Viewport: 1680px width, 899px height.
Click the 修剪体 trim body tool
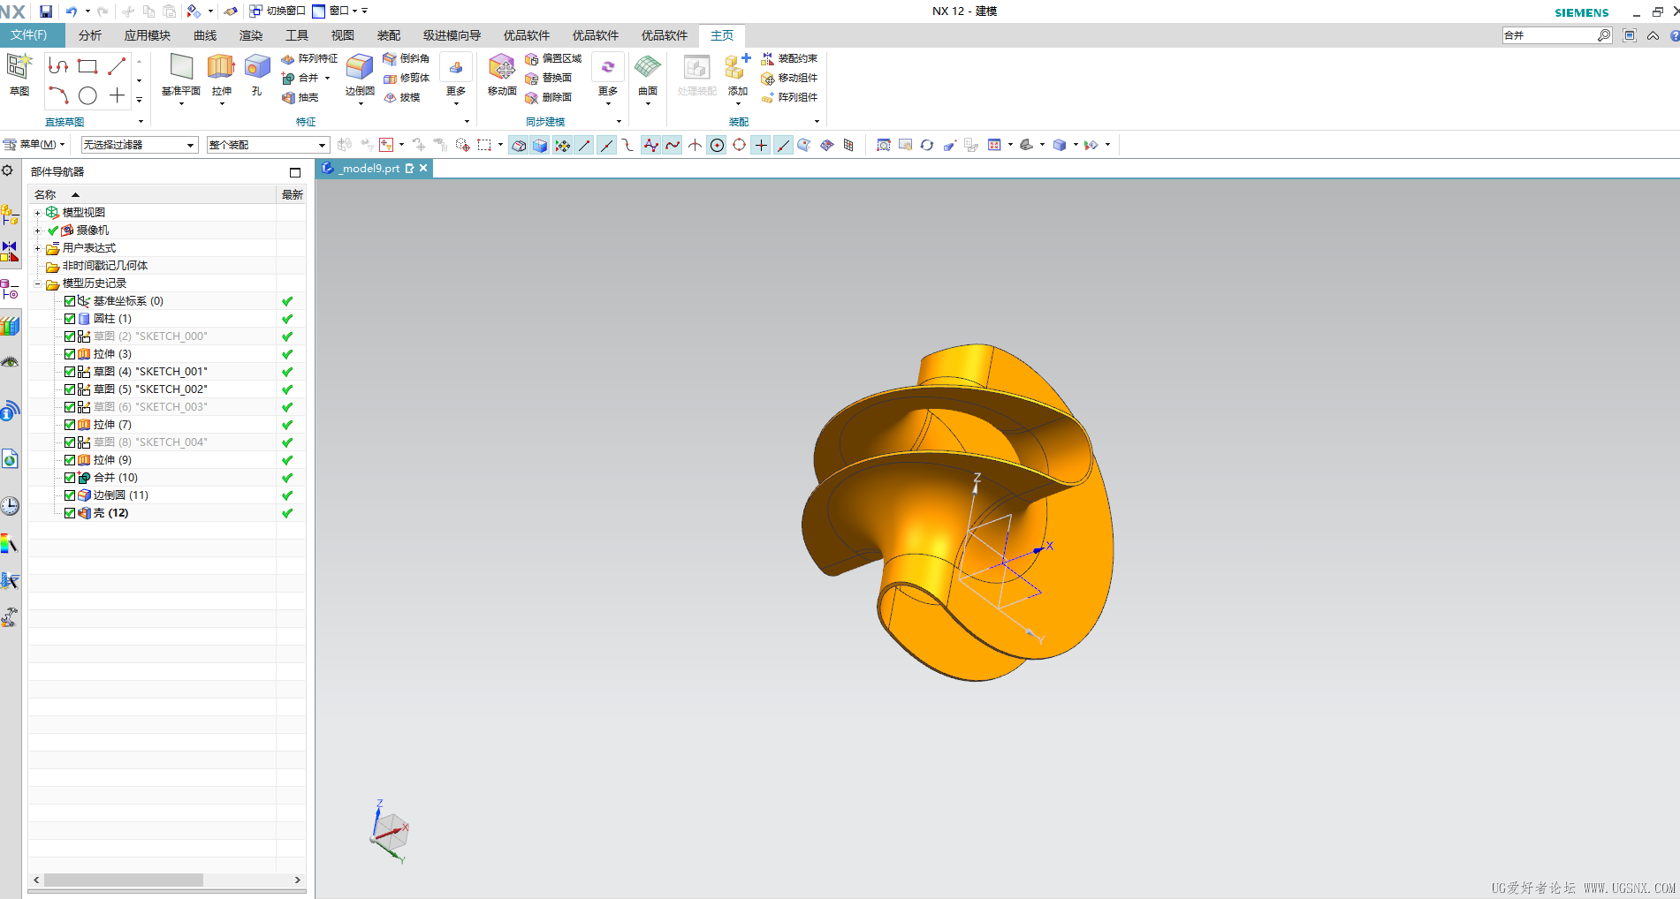(407, 78)
